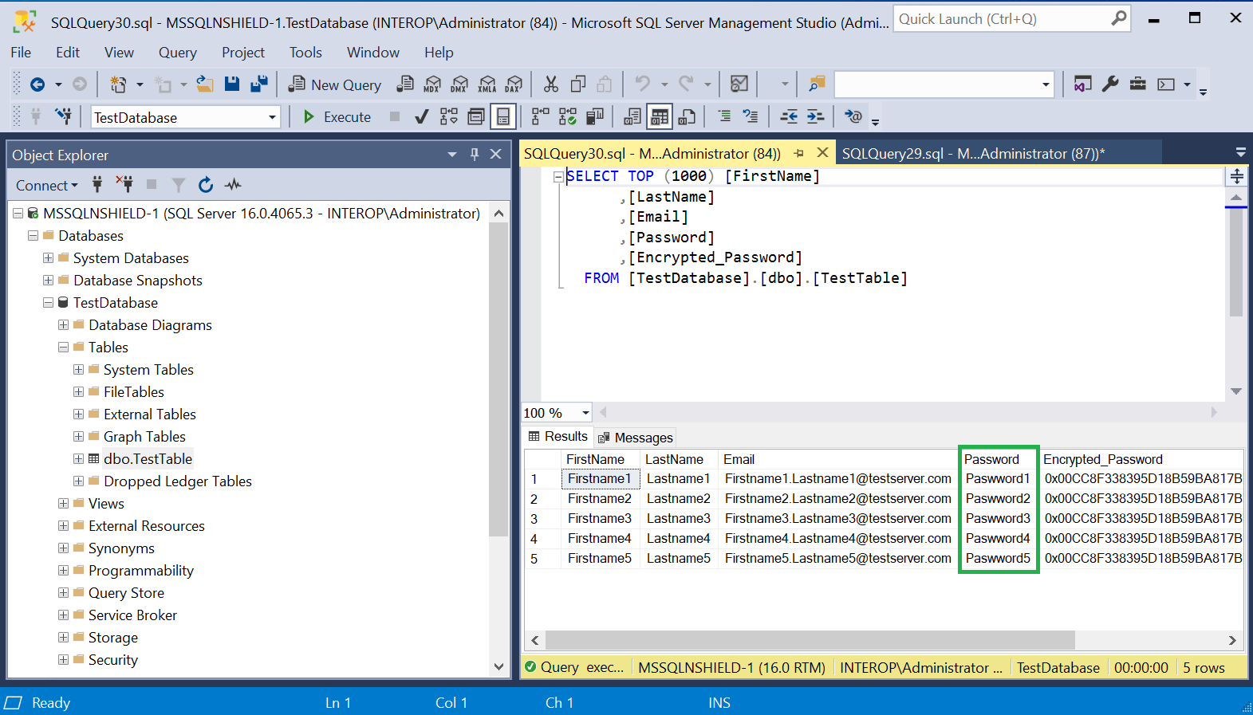Select the Results tab
The image size is (1253, 715).
[558, 437]
